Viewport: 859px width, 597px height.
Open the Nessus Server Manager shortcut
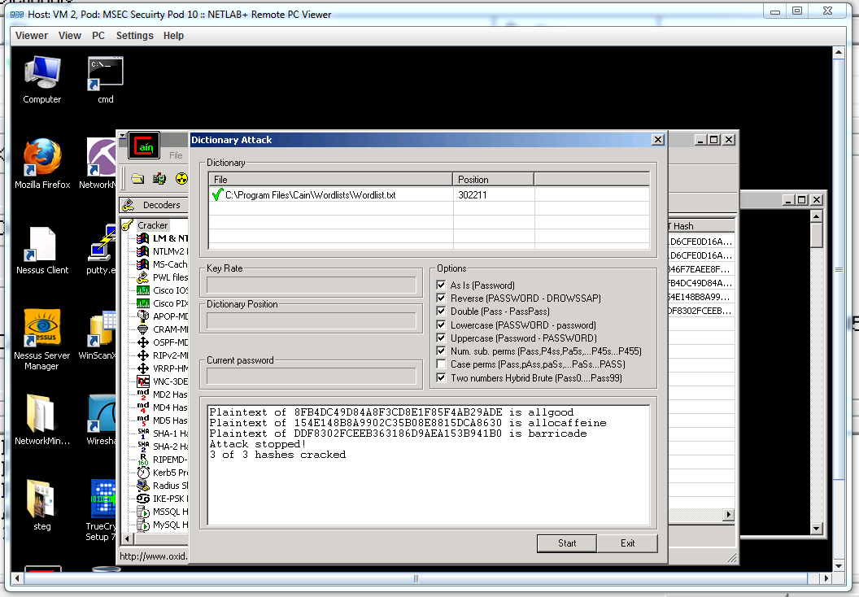(x=42, y=340)
